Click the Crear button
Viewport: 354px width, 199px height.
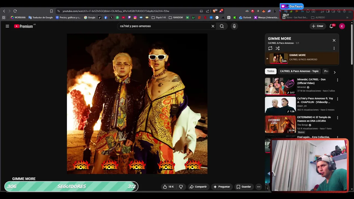click(x=317, y=26)
